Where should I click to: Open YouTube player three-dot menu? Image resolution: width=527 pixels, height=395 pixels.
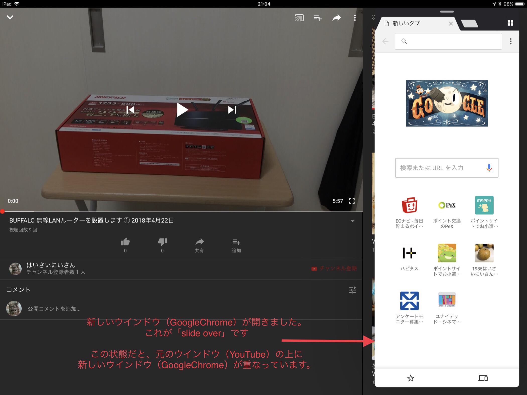(x=355, y=18)
